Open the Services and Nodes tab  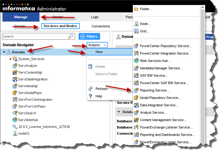click(60, 26)
